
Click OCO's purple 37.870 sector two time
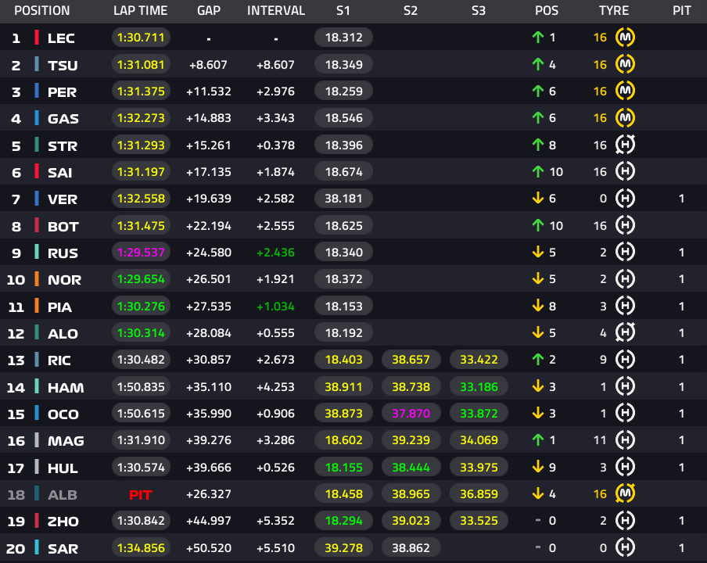tap(411, 414)
